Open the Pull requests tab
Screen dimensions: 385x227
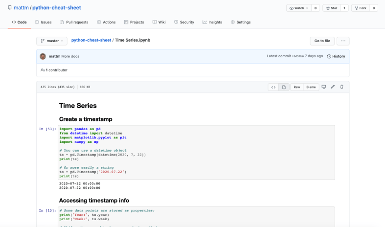click(74, 22)
